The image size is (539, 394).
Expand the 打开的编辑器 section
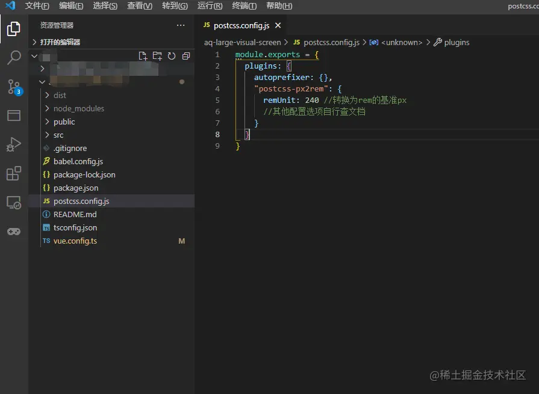60,42
